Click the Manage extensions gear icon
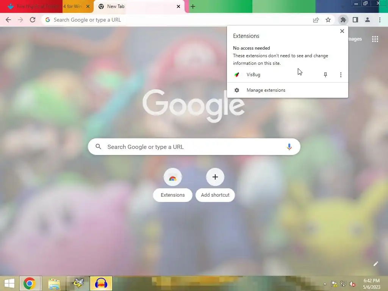Viewport: 388px width, 291px height. (x=237, y=90)
